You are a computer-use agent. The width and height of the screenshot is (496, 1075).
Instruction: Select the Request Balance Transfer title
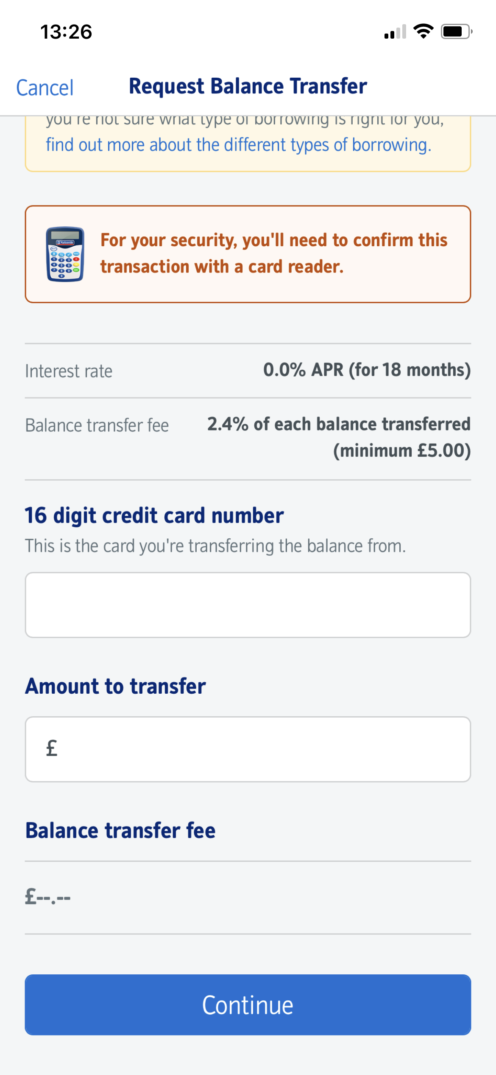click(247, 85)
